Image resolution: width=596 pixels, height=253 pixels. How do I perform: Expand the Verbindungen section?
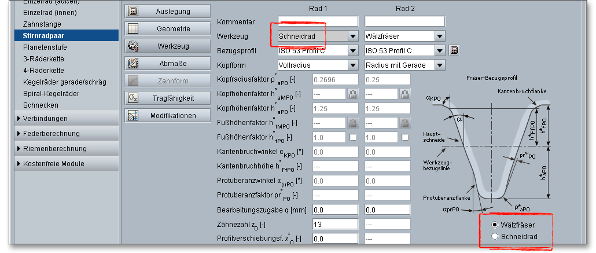pos(19,119)
